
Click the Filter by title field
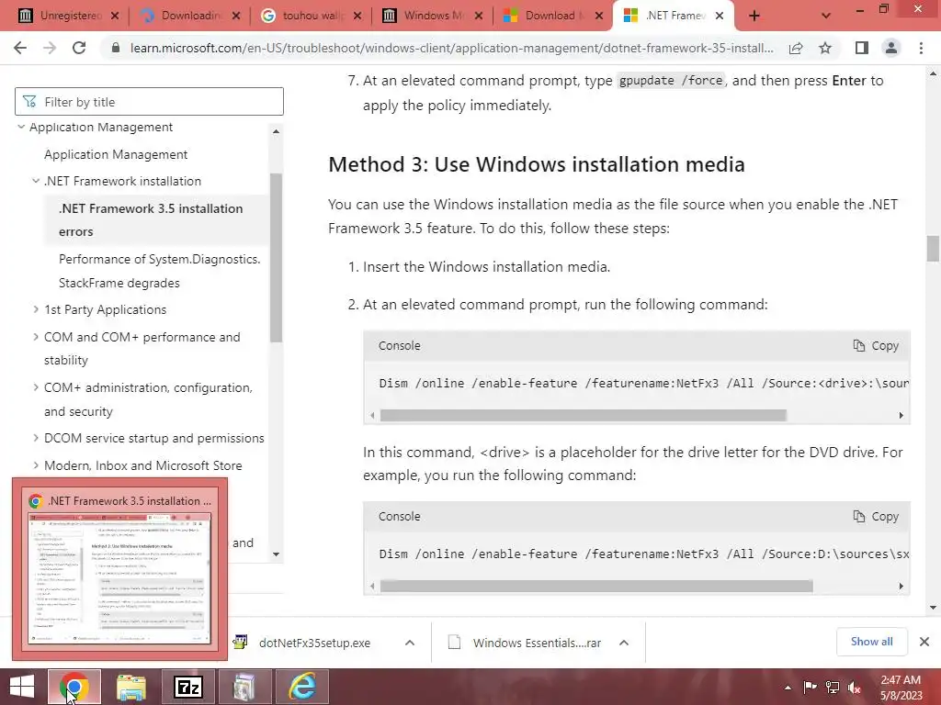pyautogui.click(x=149, y=102)
